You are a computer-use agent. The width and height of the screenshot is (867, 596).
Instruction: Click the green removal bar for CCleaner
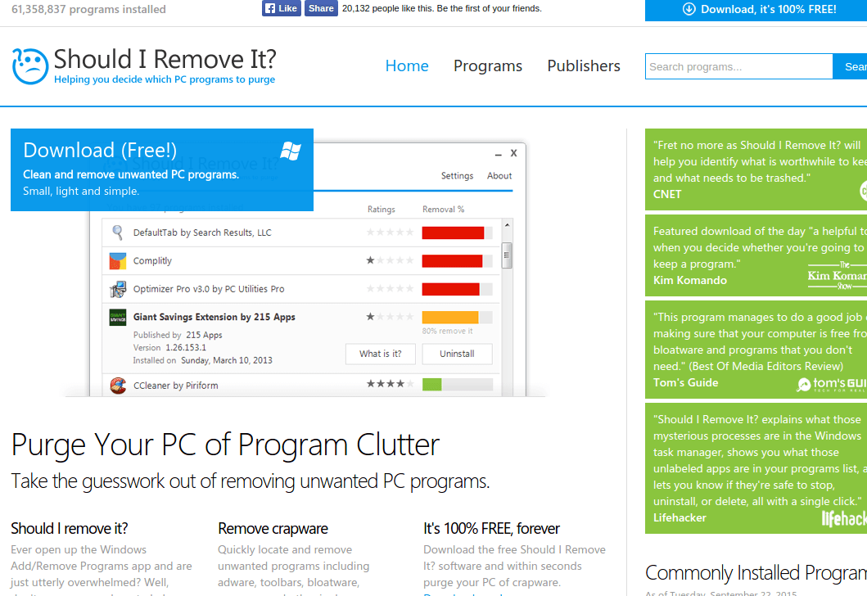(431, 384)
